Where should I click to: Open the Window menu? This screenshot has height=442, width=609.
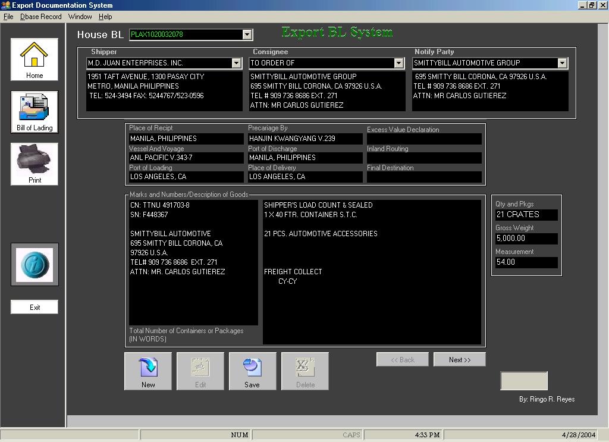pyautogui.click(x=80, y=17)
